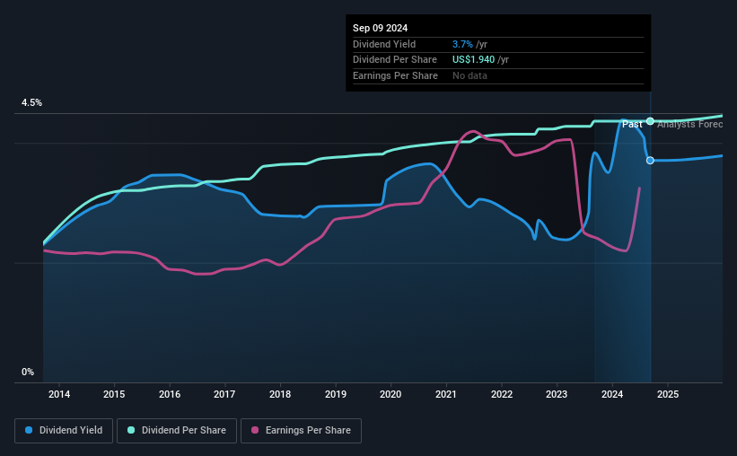Click the 4.5% y-axis label
Viewport: 737px width, 456px height.
click(x=31, y=102)
